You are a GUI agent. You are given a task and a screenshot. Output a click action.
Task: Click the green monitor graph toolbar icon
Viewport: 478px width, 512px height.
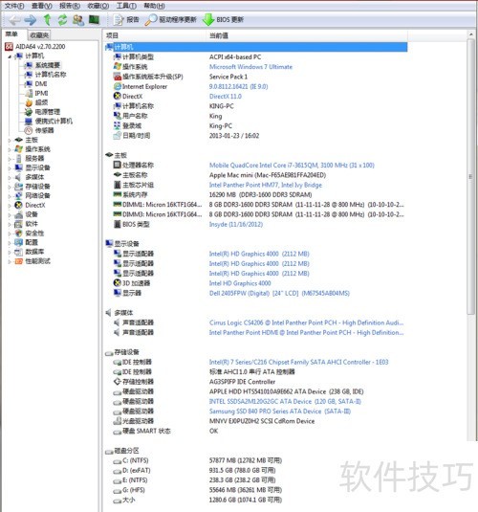point(94,20)
